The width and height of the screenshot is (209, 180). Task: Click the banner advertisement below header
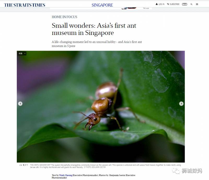pos(101,8)
